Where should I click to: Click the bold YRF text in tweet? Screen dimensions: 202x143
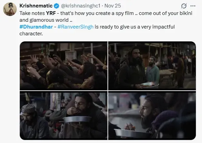[51, 13]
